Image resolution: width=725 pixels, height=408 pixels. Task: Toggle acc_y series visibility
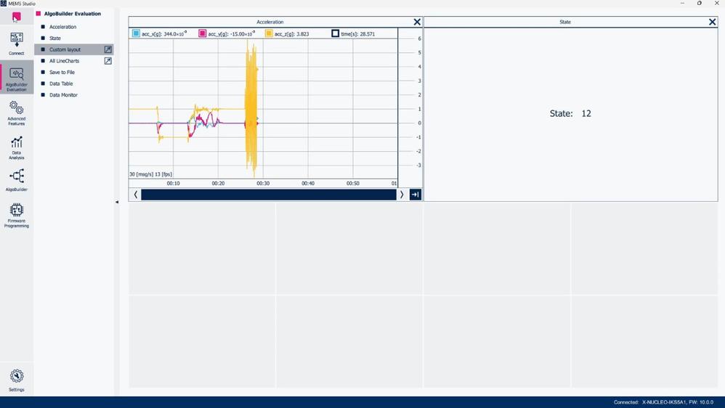tap(202, 33)
